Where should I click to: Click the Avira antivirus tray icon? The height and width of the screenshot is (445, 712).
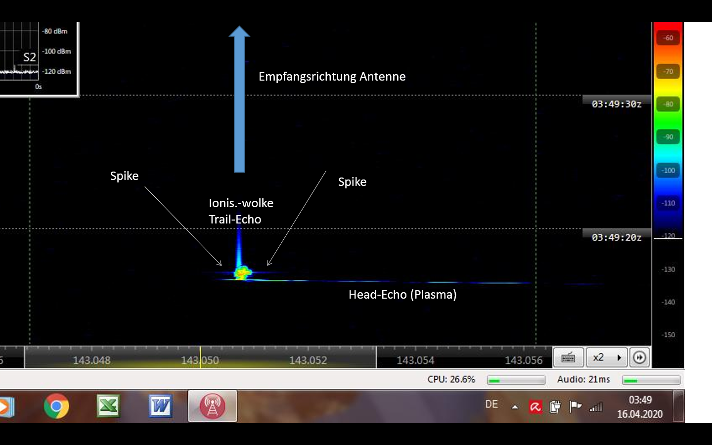tap(535, 407)
